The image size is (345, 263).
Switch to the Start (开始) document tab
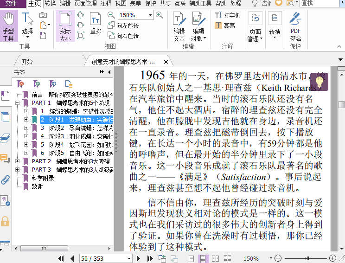[27, 62]
